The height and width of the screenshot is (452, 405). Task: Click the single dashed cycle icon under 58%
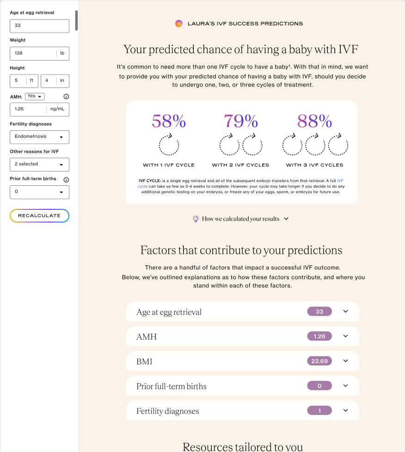pyautogui.click(x=169, y=144)
